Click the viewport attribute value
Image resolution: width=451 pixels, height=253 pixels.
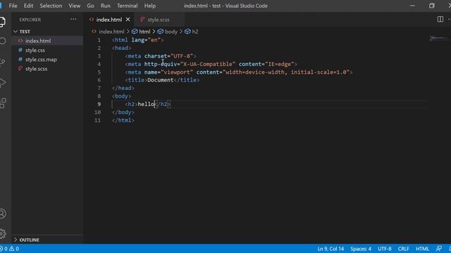pos(177,72)
